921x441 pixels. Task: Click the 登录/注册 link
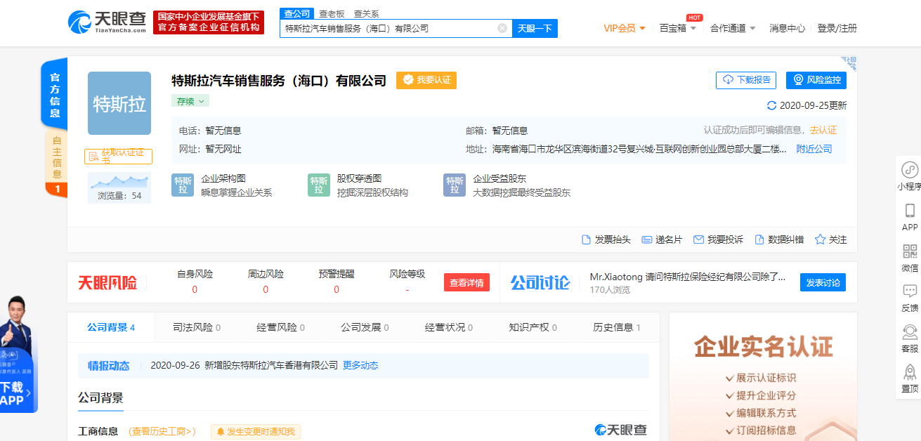[x=837, y=28]
